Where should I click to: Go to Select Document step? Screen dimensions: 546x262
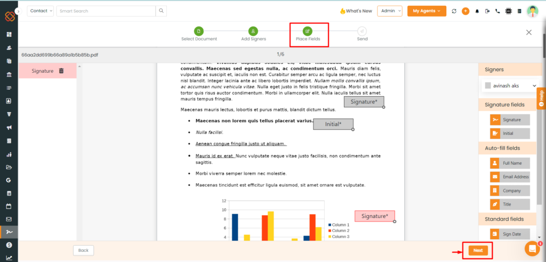[x=199, y=35]
